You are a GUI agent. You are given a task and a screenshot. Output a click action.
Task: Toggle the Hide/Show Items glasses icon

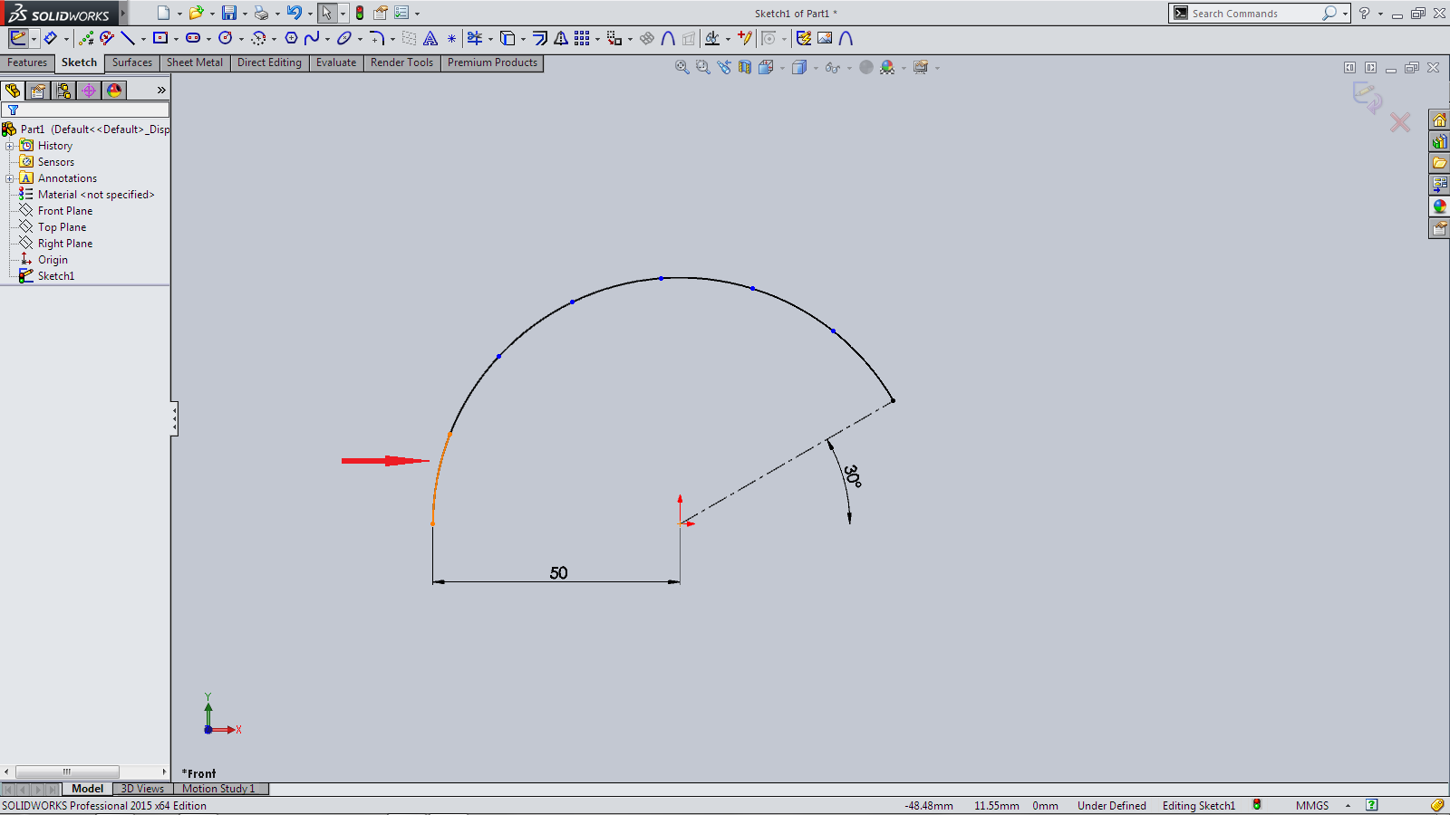click(832, 67)
